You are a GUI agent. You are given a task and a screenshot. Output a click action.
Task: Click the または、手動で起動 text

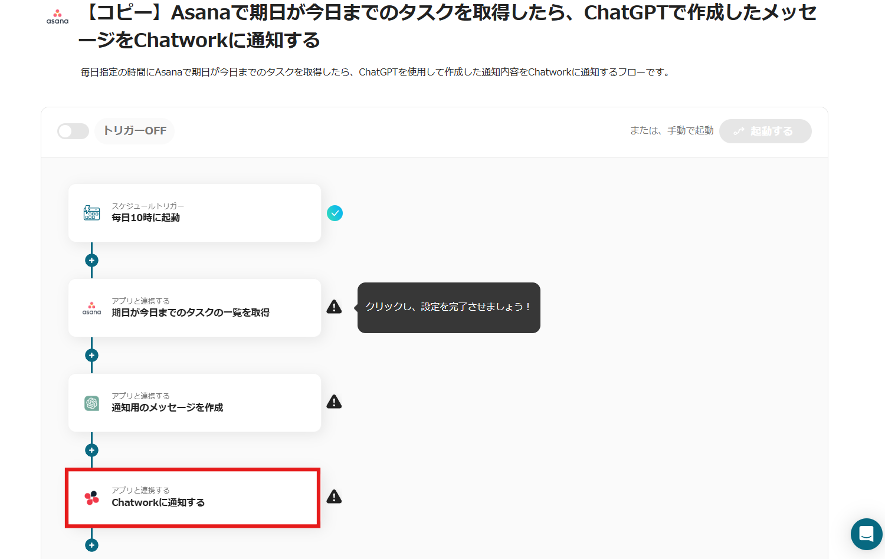click(x=671, y=130)
